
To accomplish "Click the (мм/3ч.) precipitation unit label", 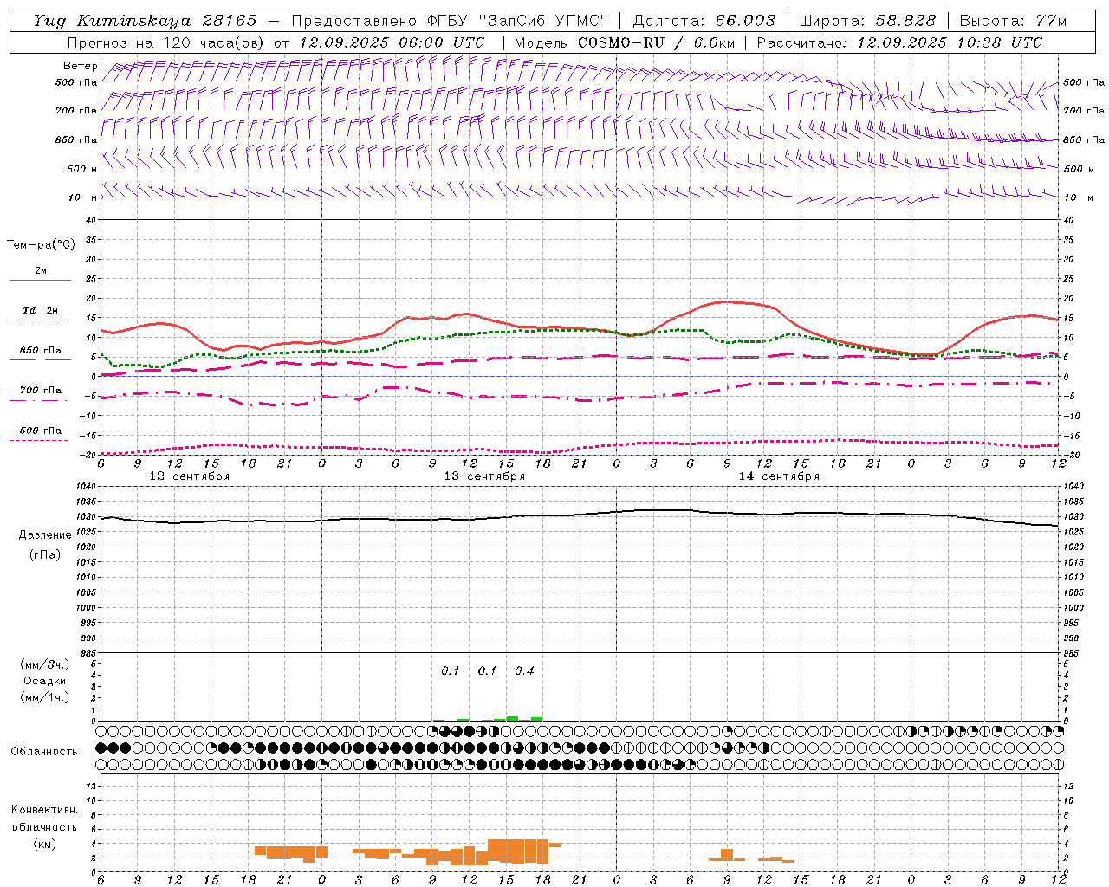I will [44, 664].
